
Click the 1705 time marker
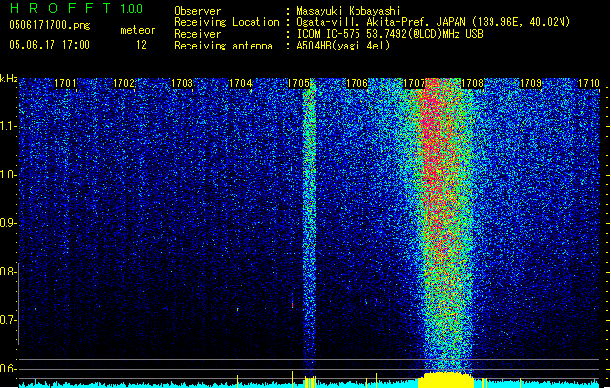click(298, 83)
